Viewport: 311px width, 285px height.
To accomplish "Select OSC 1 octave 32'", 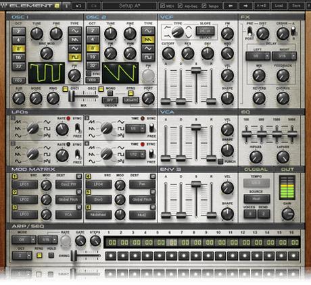I will (x=18, y=66).
